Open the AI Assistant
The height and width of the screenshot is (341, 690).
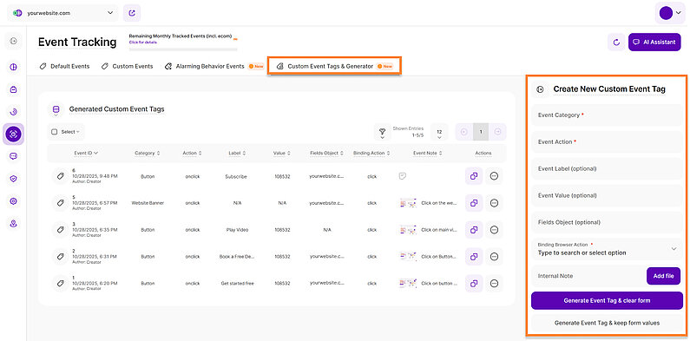coord(654,43)
